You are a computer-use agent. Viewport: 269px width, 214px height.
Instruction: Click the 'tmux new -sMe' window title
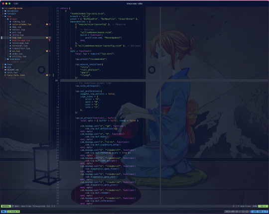(134, 3)
